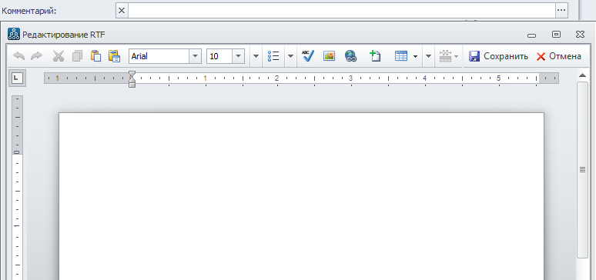Insert hyperlink with globe chain icon
This screenshot has height=280, width=596.
coord(350,56)
